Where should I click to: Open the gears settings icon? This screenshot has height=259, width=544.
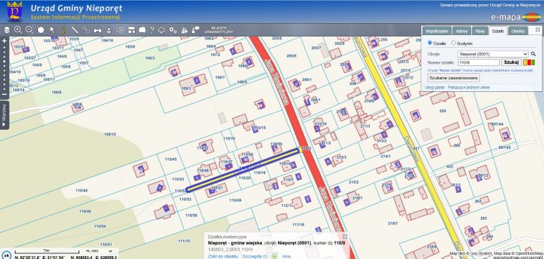pos(173,30)
